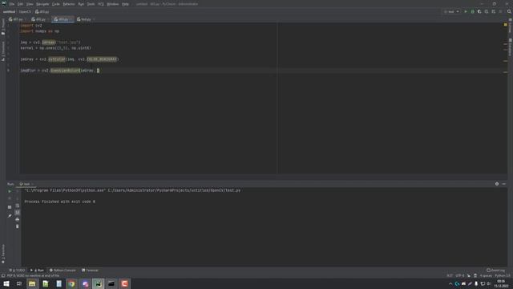This screenshot has width=513, height=289.
Task: Open the Event Log
Action: click(x=495, y=271)
